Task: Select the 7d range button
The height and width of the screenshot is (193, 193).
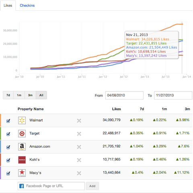Action: tap(8, 95)
